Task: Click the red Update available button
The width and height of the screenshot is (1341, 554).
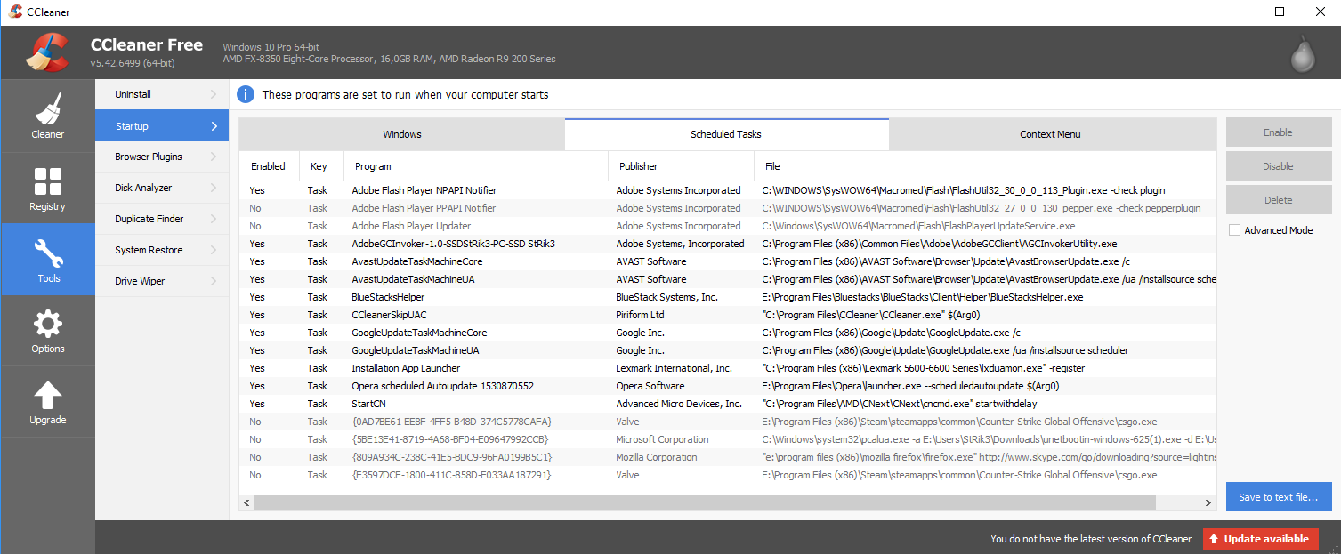Action: pyautogui.click(x=1261, y=539)
